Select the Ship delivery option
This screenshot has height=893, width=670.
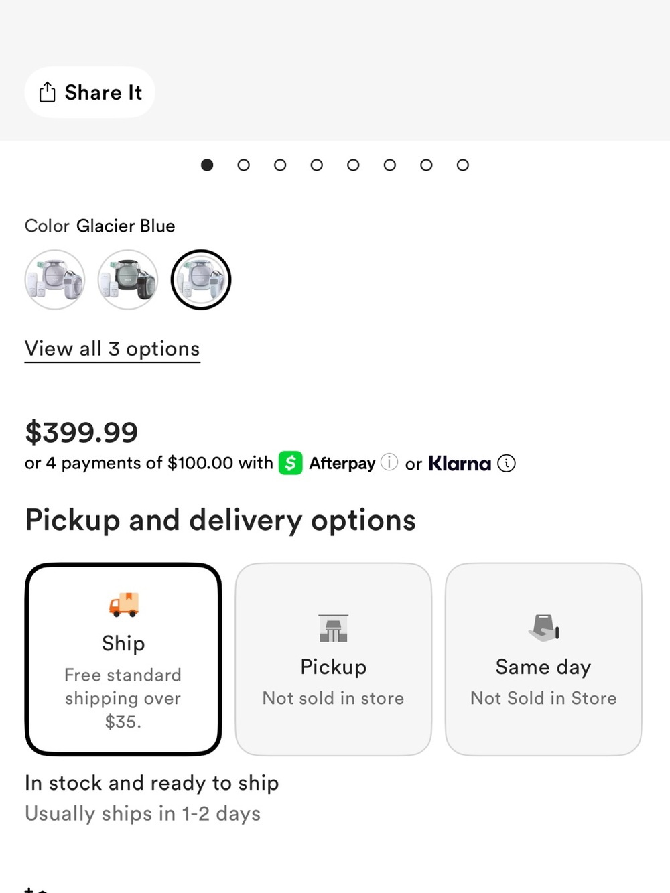click(x=123, y=659)
